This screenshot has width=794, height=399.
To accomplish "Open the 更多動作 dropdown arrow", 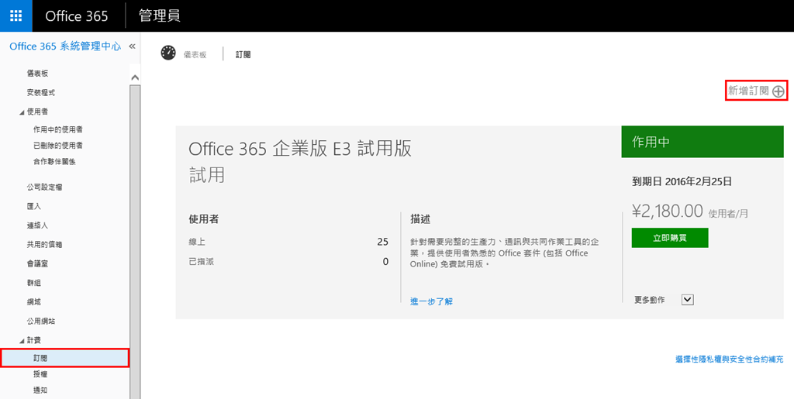I will [x=687, y=300].
